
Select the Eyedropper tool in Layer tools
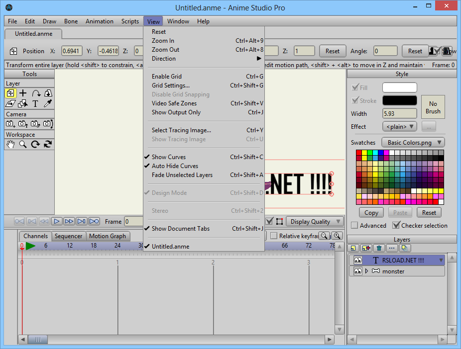(48, 103)
